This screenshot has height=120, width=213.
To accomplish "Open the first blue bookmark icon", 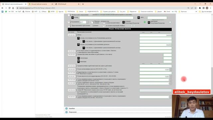I will (x=2, y=12).
